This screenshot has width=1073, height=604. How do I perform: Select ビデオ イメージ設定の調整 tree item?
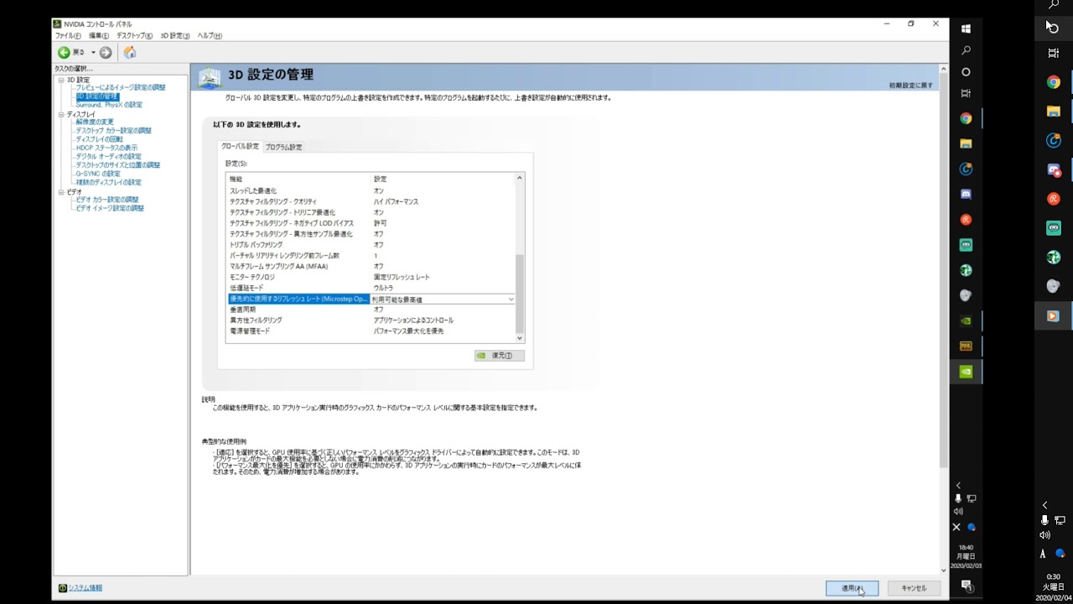pyautogui.click(x=110, y=208)
